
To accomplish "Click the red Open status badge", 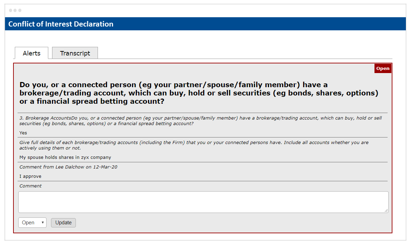I will tap(382, 69).
